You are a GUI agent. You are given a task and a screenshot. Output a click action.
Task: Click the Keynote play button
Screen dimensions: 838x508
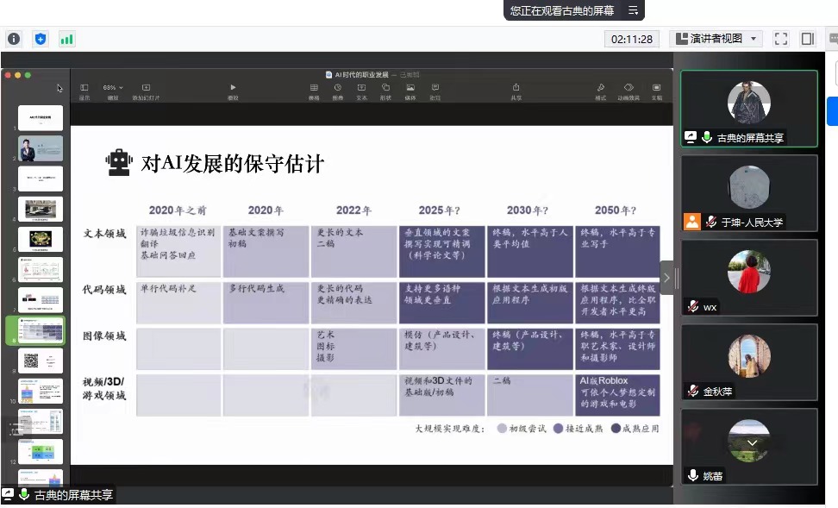233,87
